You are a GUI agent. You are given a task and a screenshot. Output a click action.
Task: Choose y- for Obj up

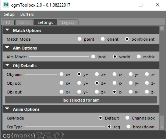click(131, 83)
